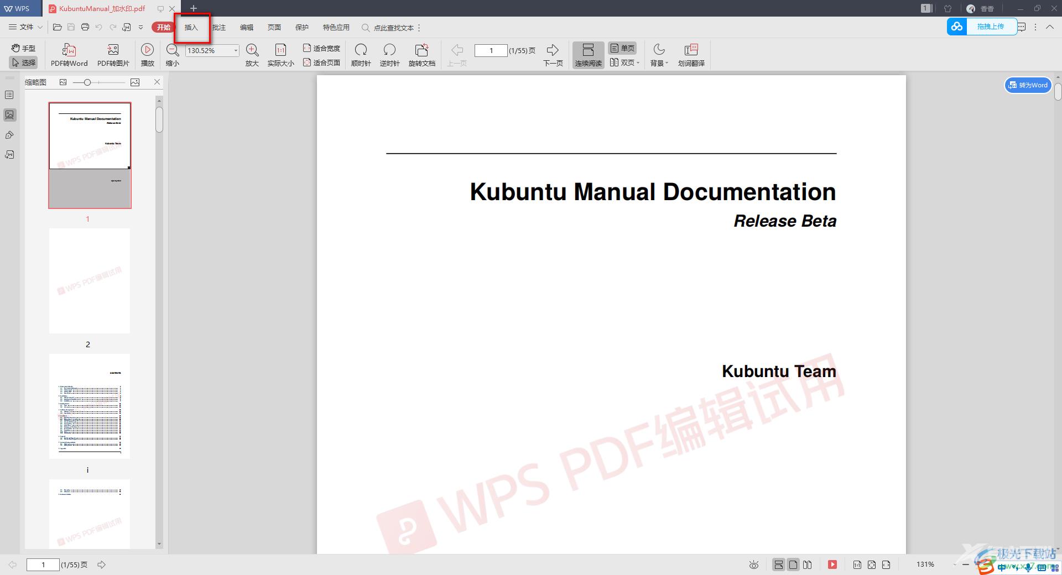Toggle continuous reading (连续阅读) mode
The height and width of the screenshot is (575, 1062).
click(588, 55)
